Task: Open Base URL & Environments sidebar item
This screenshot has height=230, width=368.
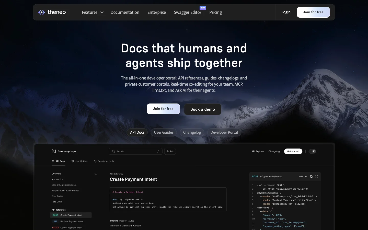Action: tap(64, 185)
